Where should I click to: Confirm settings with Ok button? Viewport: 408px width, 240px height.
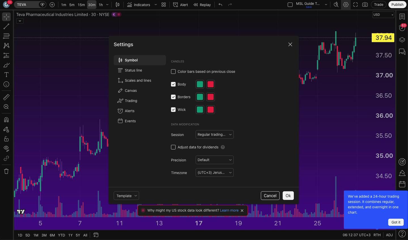(x=288, y=196)
